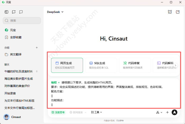
Task: Expand the 工具 tools dropdown
Action: (96, 112)
